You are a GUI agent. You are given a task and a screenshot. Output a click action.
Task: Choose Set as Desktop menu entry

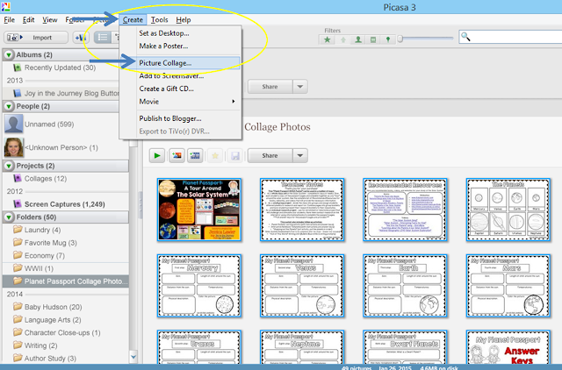pos(180,33)
